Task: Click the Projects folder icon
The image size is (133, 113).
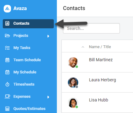Action: (7, 36)
